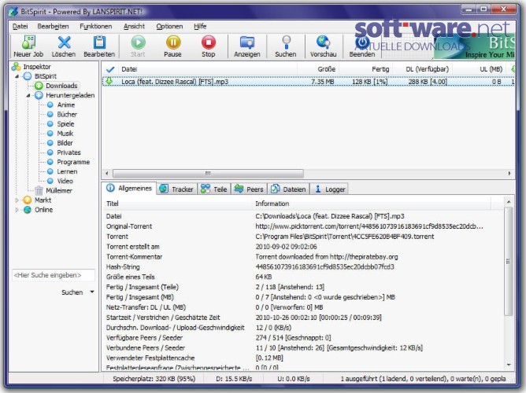Select the Markt tree item
Screen dimensions: 526x393
43,200
